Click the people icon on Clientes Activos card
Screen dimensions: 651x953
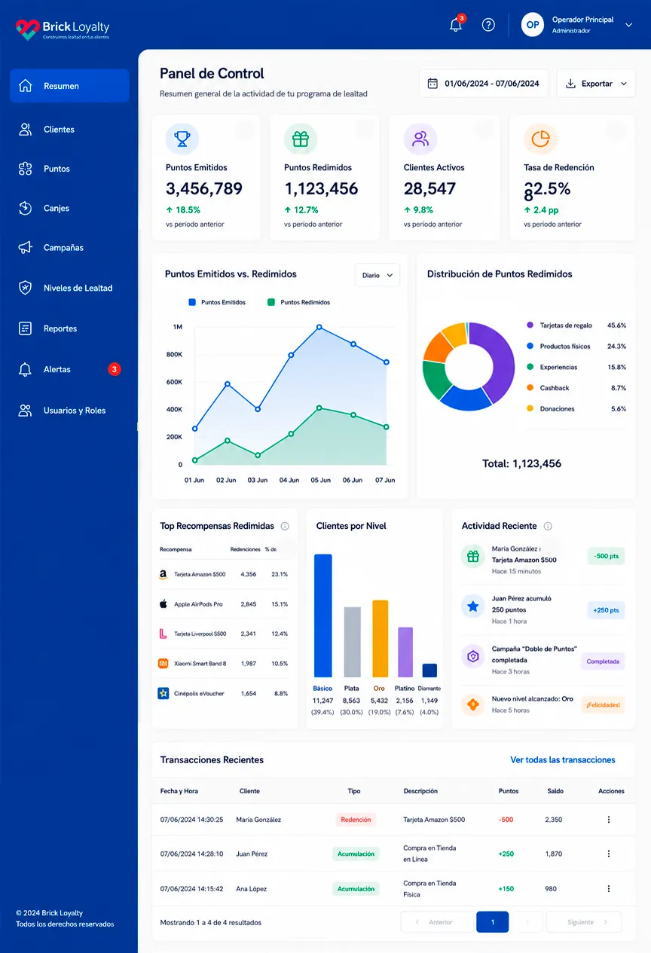click(x=420, y=139)
